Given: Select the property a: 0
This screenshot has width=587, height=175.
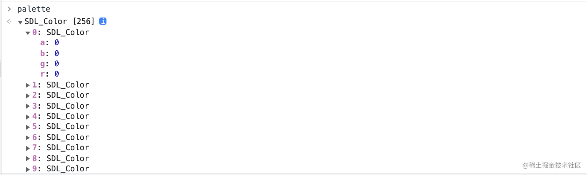Looking at the screenshot, I should point(50,43).
